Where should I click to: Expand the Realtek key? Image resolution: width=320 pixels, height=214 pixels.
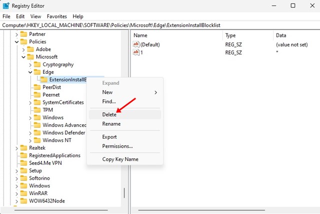click(16, 149)
